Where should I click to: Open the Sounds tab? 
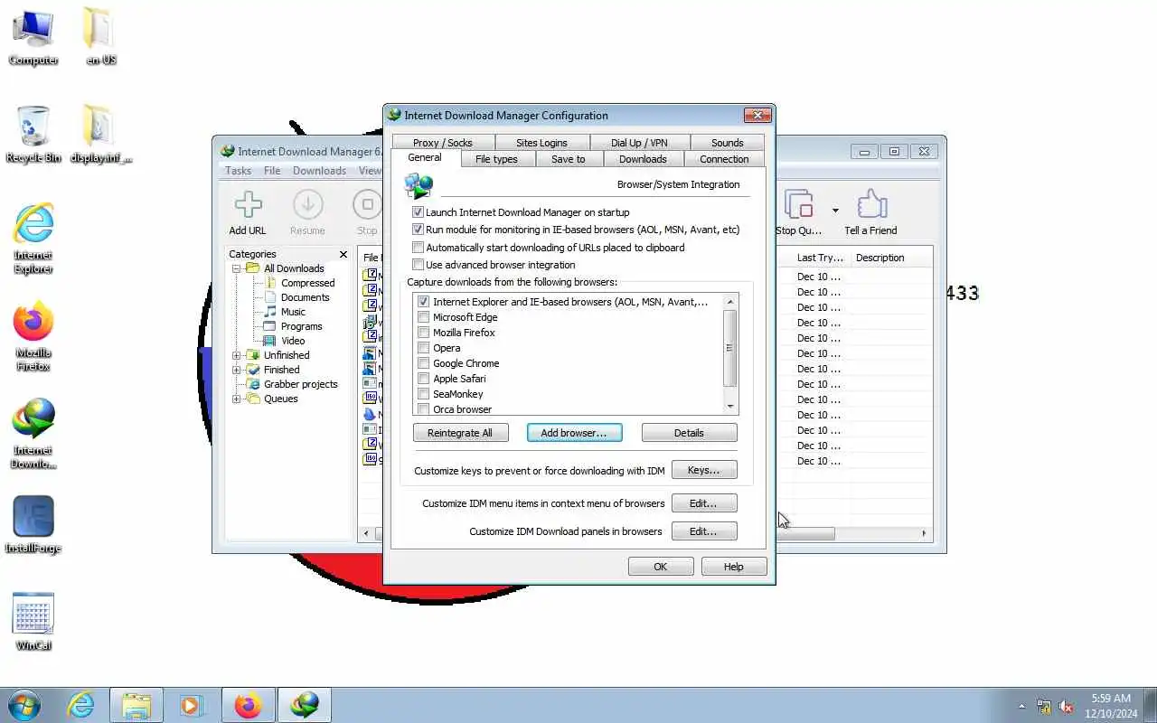pyautogui.click(x=727, y=143)
